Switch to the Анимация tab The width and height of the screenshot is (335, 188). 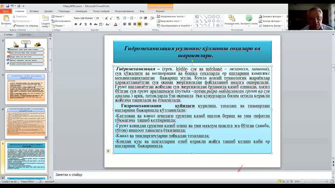coord(81,11)
